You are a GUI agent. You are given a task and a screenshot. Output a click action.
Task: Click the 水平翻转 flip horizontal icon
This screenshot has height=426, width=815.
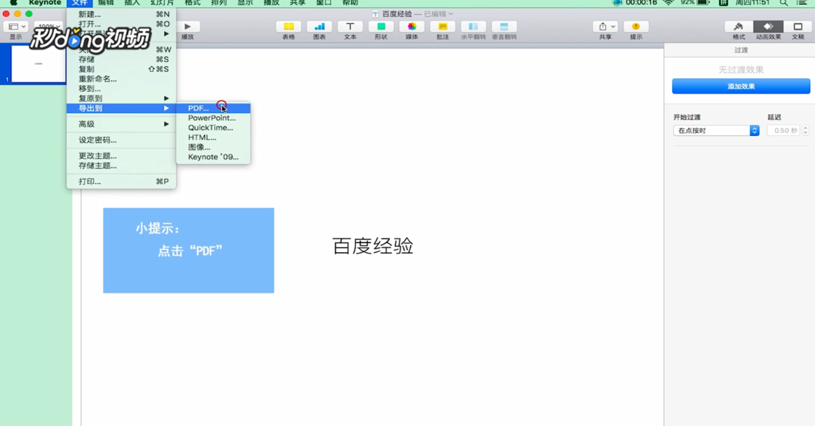pos(473,26)
